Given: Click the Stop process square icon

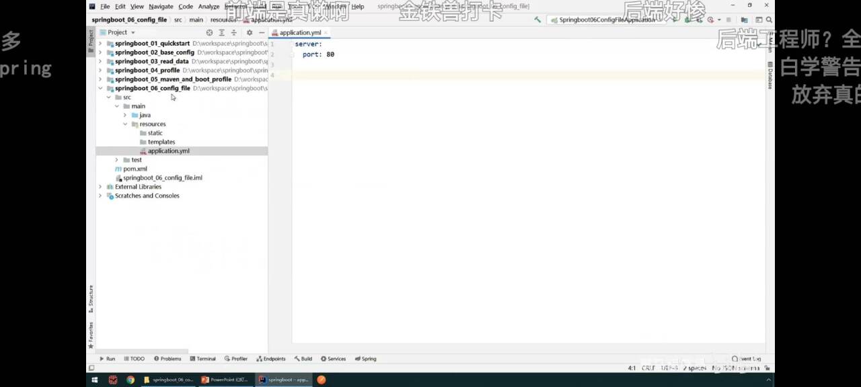Looking at the screenshot, I should [x=728, y=20].
